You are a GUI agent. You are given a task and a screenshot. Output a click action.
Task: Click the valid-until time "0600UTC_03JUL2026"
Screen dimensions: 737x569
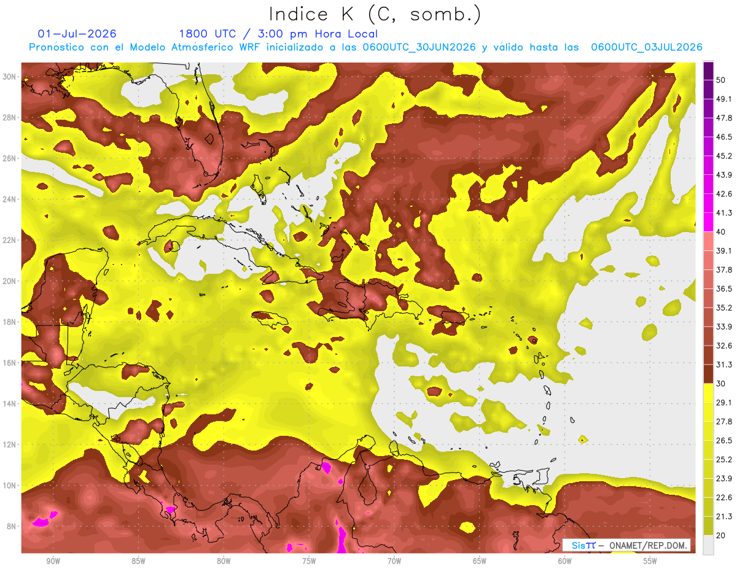pyautogui.click(x=647, y=47)
